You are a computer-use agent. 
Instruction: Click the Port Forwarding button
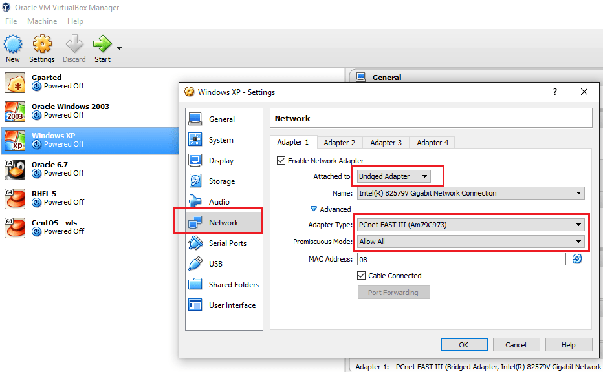[393, 293]
